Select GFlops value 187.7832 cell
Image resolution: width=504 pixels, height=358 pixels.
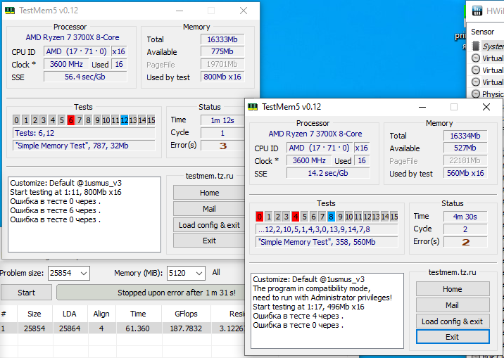coord(186,328)
